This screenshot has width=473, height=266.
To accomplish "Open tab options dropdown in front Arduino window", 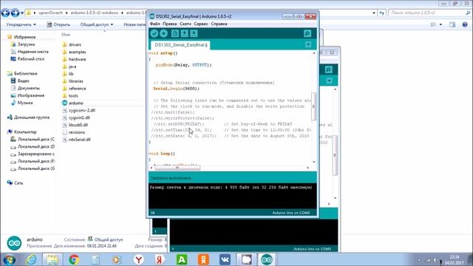I will pos(308,44).
